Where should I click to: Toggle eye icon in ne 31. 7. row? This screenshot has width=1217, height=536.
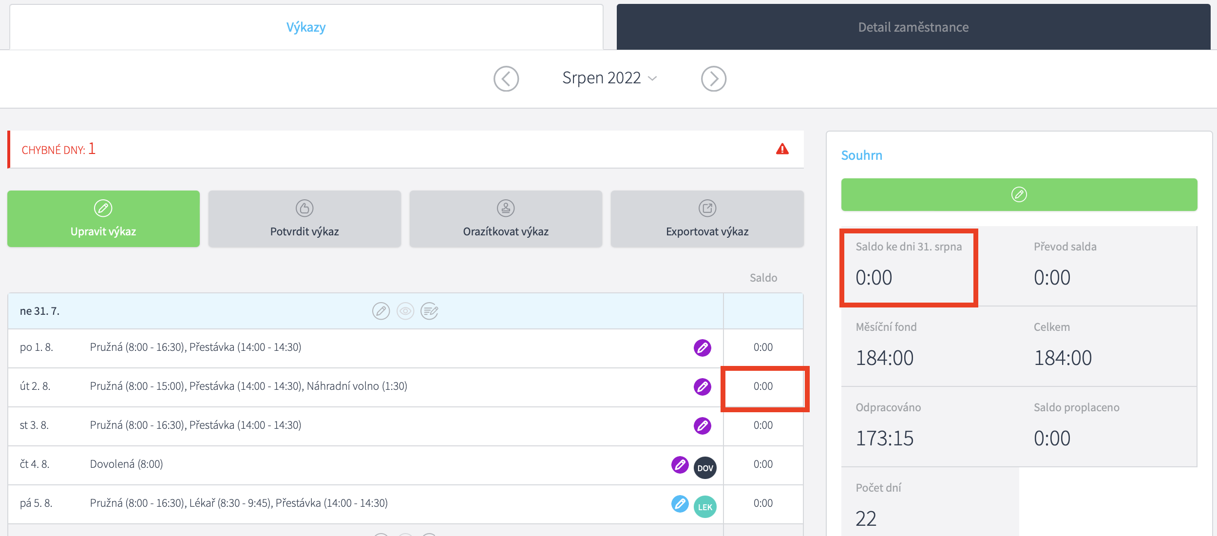coord(405,311)
